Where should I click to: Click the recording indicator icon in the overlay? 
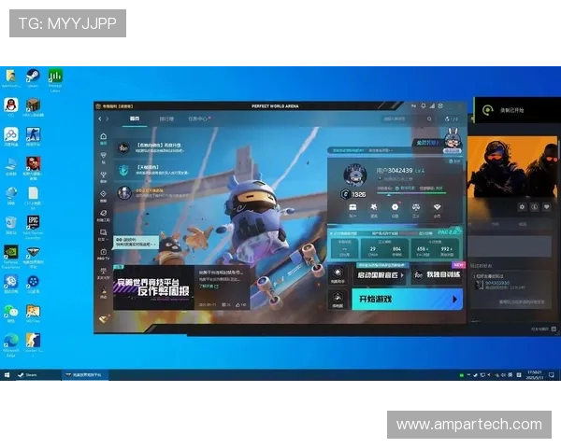click(x=488, y=110)
